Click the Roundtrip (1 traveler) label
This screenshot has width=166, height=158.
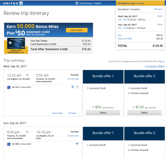coord(129,9)
